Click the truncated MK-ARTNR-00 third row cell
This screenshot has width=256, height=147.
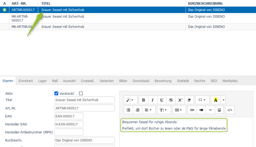coord(23,27)
